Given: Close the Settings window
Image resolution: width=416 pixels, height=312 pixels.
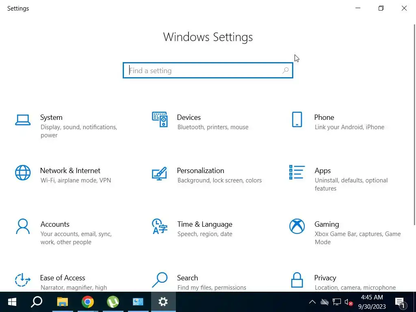Looking at the screenshot, I should 404,8.
